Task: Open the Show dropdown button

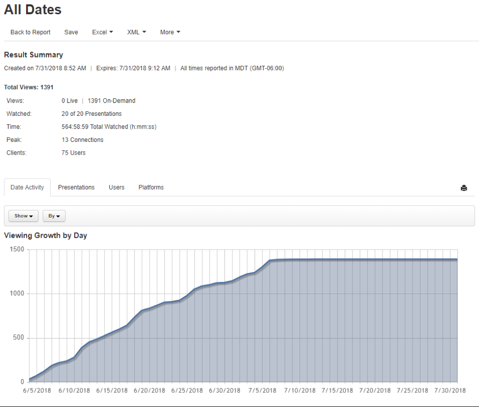Action: pos(24,216)
